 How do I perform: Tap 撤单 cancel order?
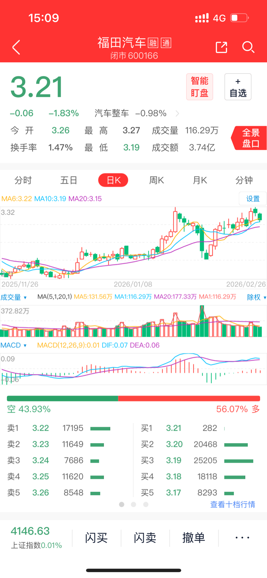(194, 538)
